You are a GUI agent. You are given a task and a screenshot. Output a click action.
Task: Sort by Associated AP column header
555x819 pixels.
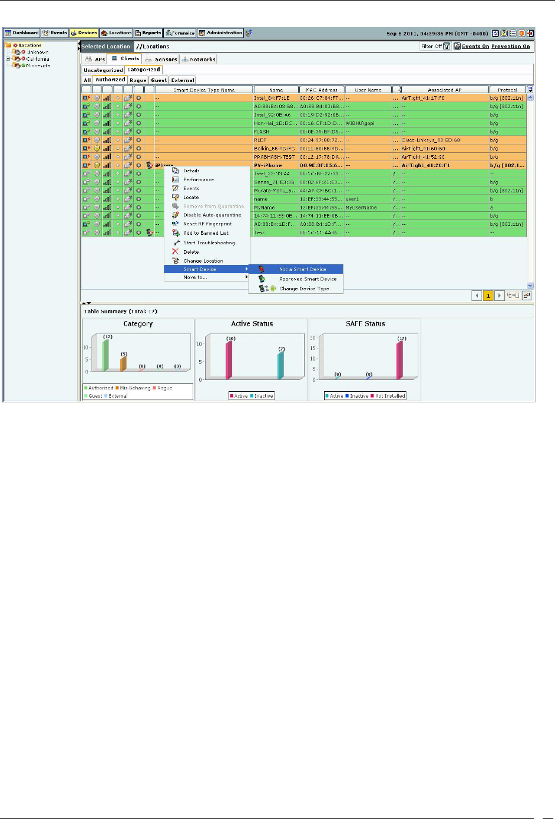445,90
